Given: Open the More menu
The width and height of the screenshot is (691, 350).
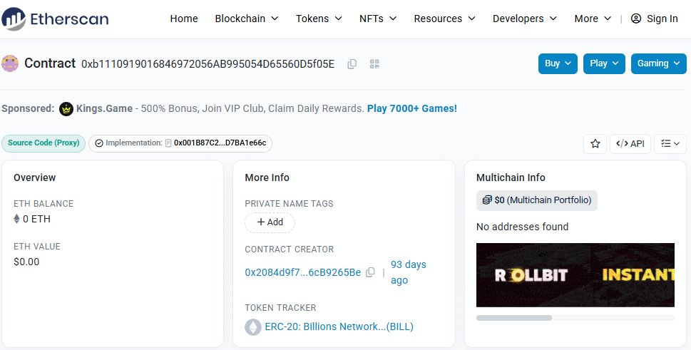Looking at the screenshot, I should point(593,19).
